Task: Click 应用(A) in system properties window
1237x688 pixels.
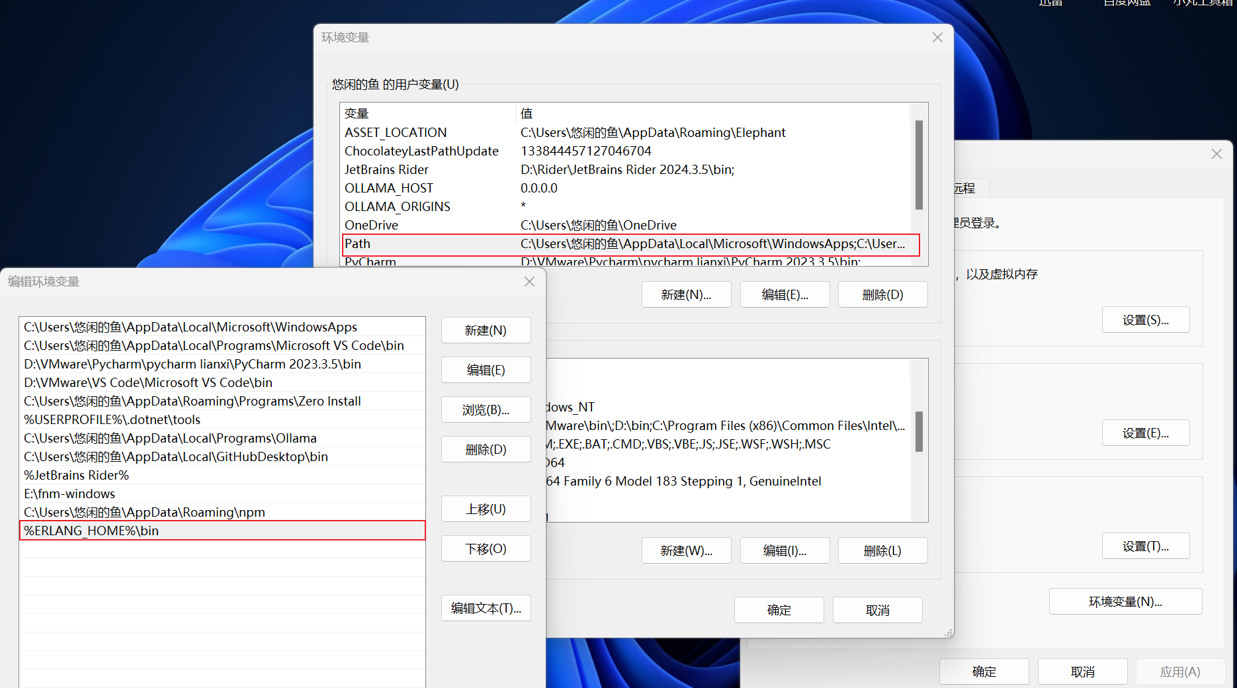Action: click(x=1181, y=671)
